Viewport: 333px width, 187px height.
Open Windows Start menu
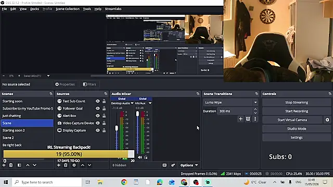[6, 182]
